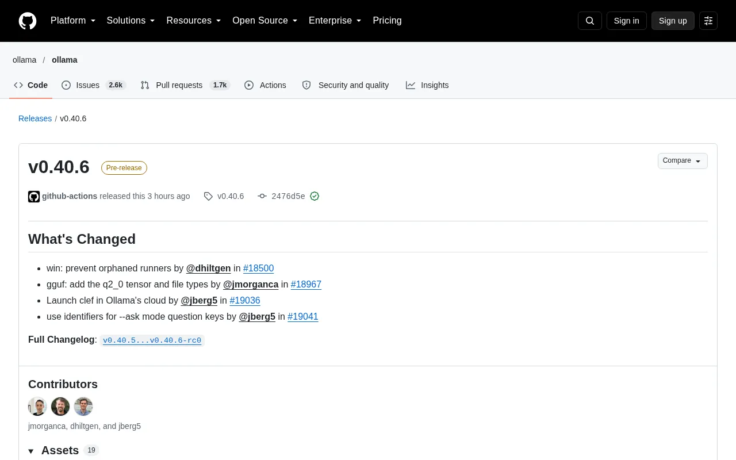Click the Pre-release label badge

point(124,168)
